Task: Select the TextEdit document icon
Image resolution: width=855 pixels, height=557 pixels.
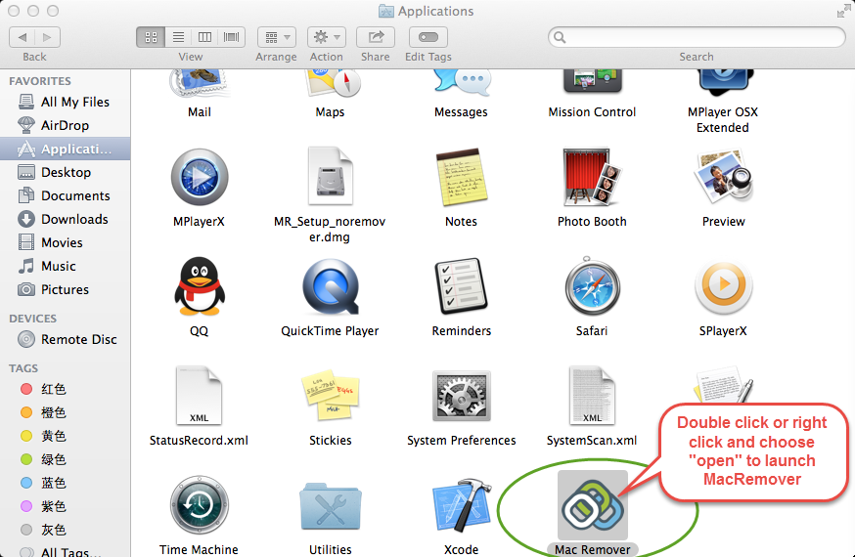Action: (x=724, y=384)
